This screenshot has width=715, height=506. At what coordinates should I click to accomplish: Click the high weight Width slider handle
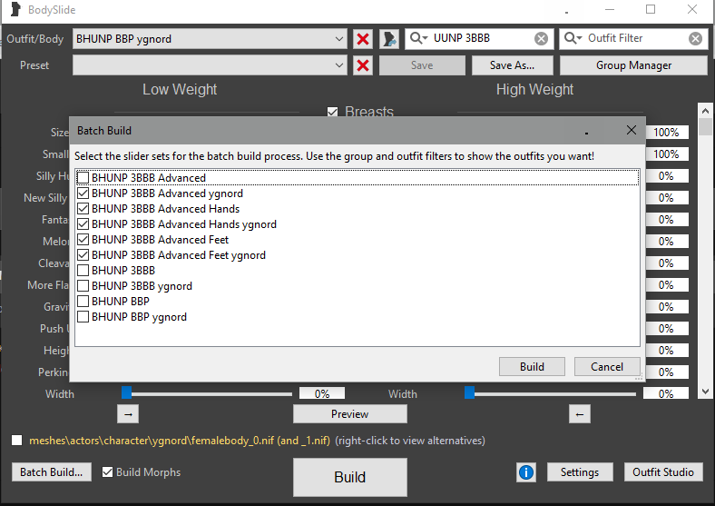pos(469,392)
